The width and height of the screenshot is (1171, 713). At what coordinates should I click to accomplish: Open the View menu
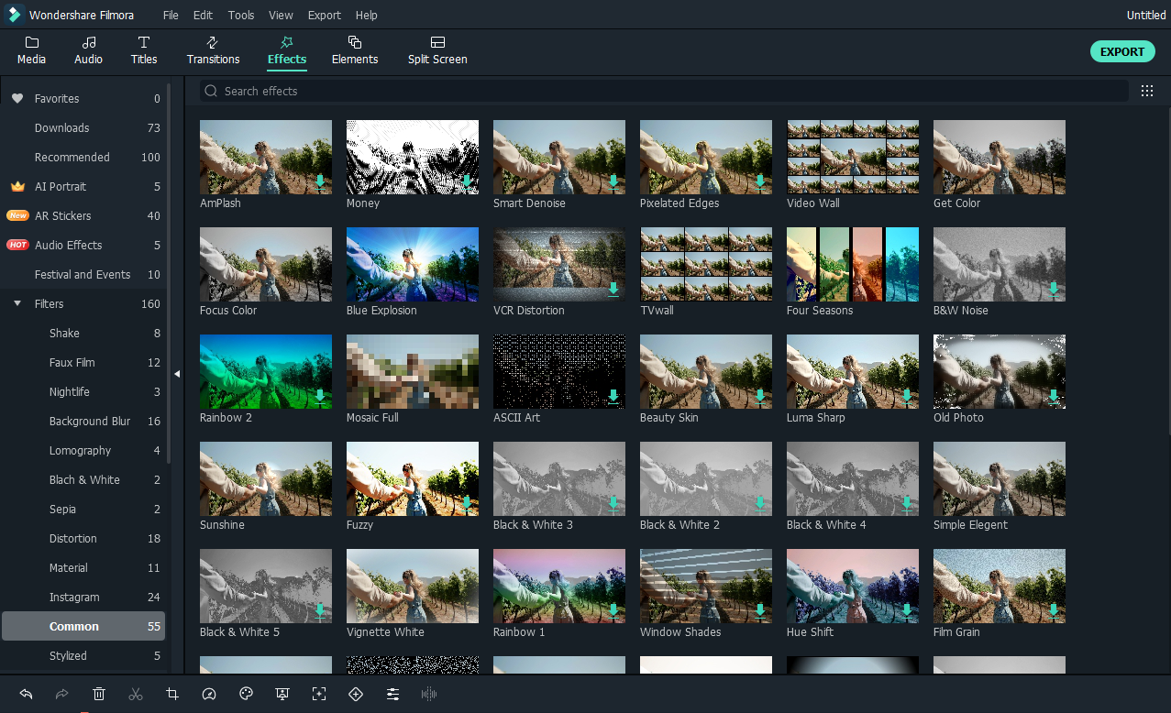point(281,16)
